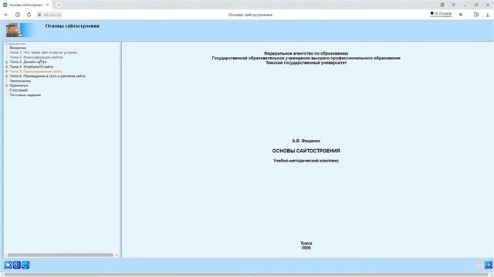Expand Тема 4 Юзабилити сайта node
The width and height of the screenshot is (494, 277).
[7, 67]
